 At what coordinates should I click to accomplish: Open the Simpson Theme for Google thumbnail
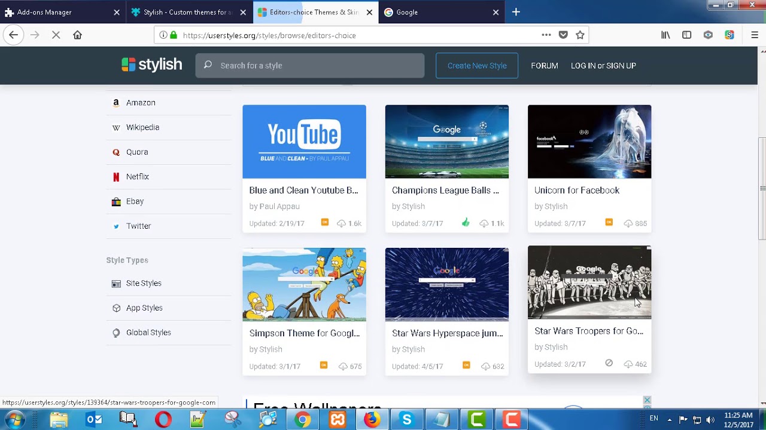tap(304, 284)
